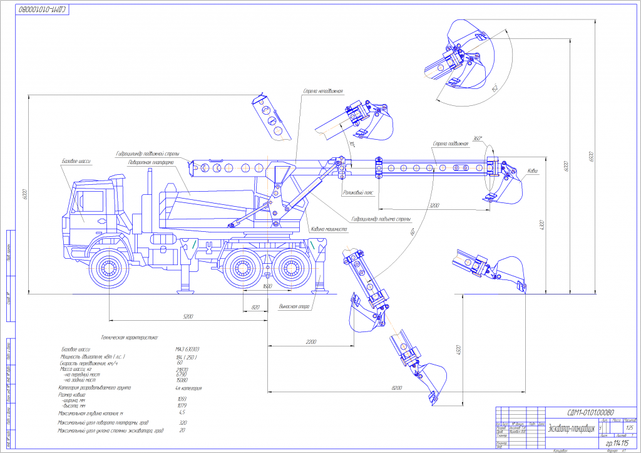The height and width of the screenshot is (453, 641).
Task: Select the '4я категория' value
Action: click(x=188, y=388)
